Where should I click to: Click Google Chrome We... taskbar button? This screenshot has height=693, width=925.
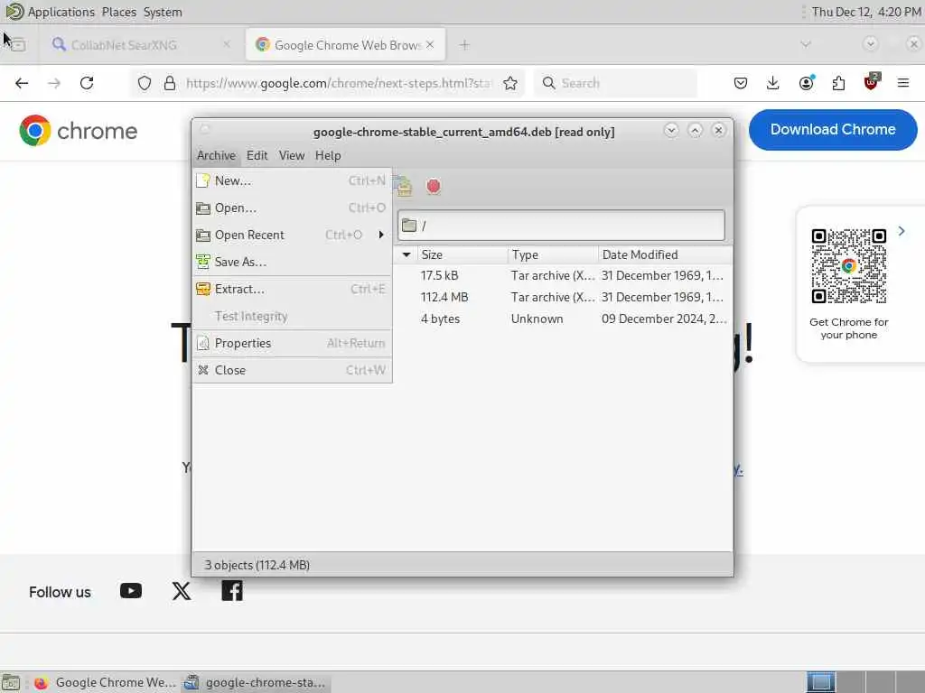tap(105, 682)
